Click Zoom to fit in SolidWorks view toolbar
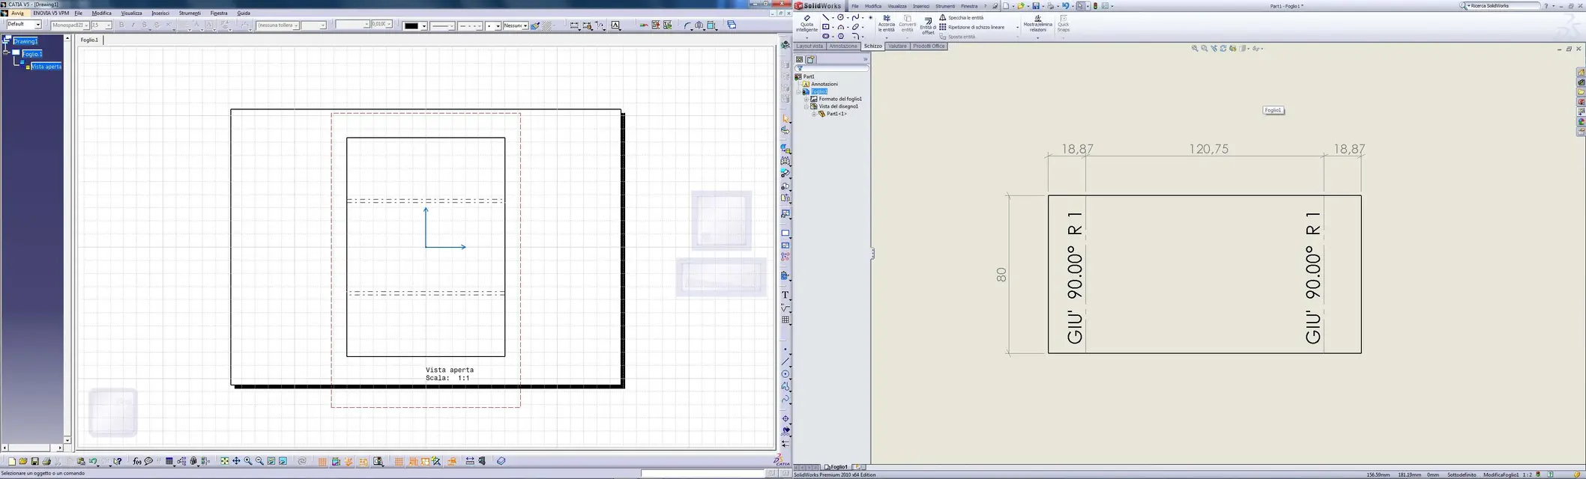The height and width of the screenshot is (479, 1586). [1195, 48]
